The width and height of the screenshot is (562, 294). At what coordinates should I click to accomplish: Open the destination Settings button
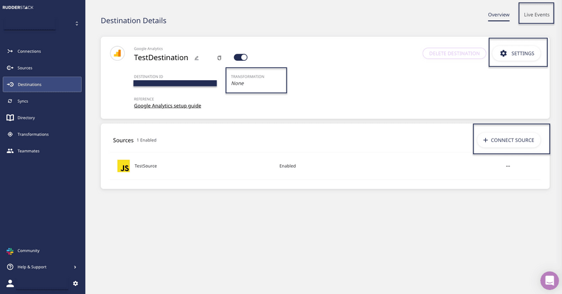pos(516,53)
